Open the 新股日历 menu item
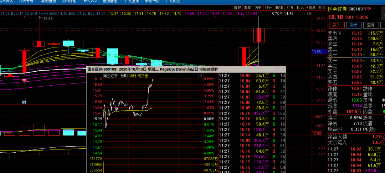This screenshot has width=385, height=173. [x=152, y=1]
